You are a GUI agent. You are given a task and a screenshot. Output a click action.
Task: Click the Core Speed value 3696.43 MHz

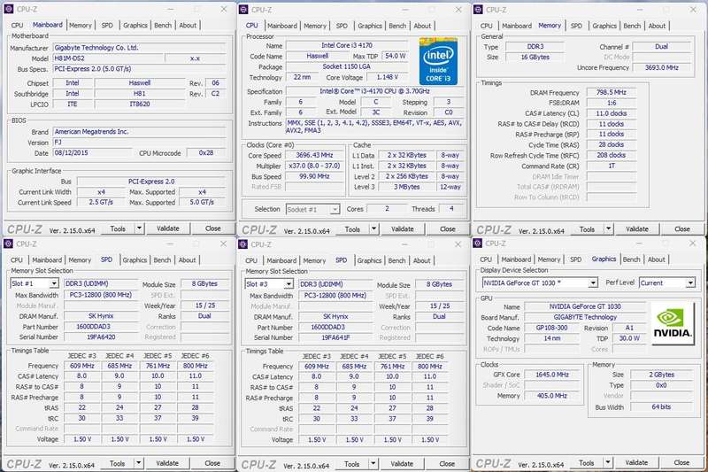pos(314,155)
